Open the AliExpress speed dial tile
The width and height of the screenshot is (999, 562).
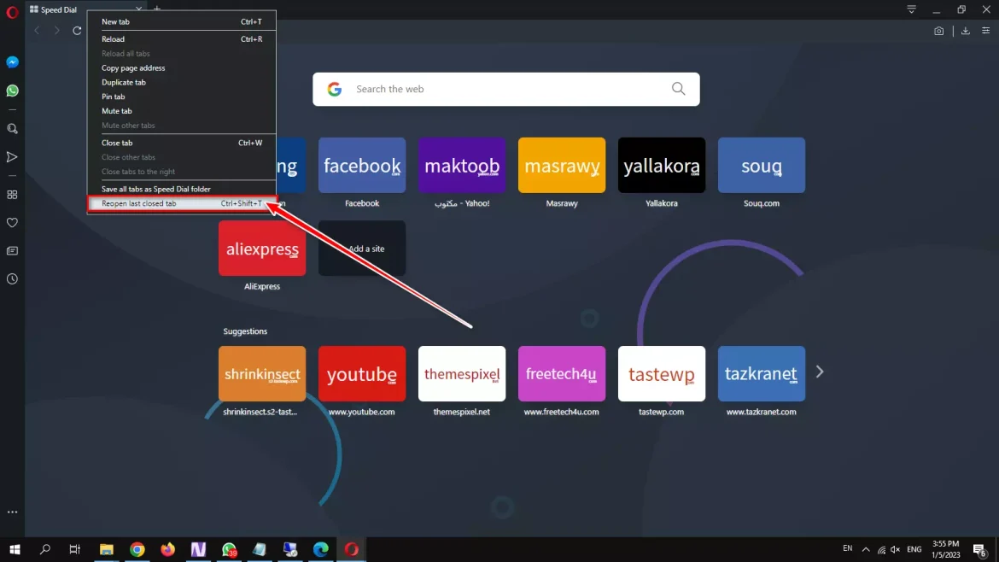click(262, 249)
